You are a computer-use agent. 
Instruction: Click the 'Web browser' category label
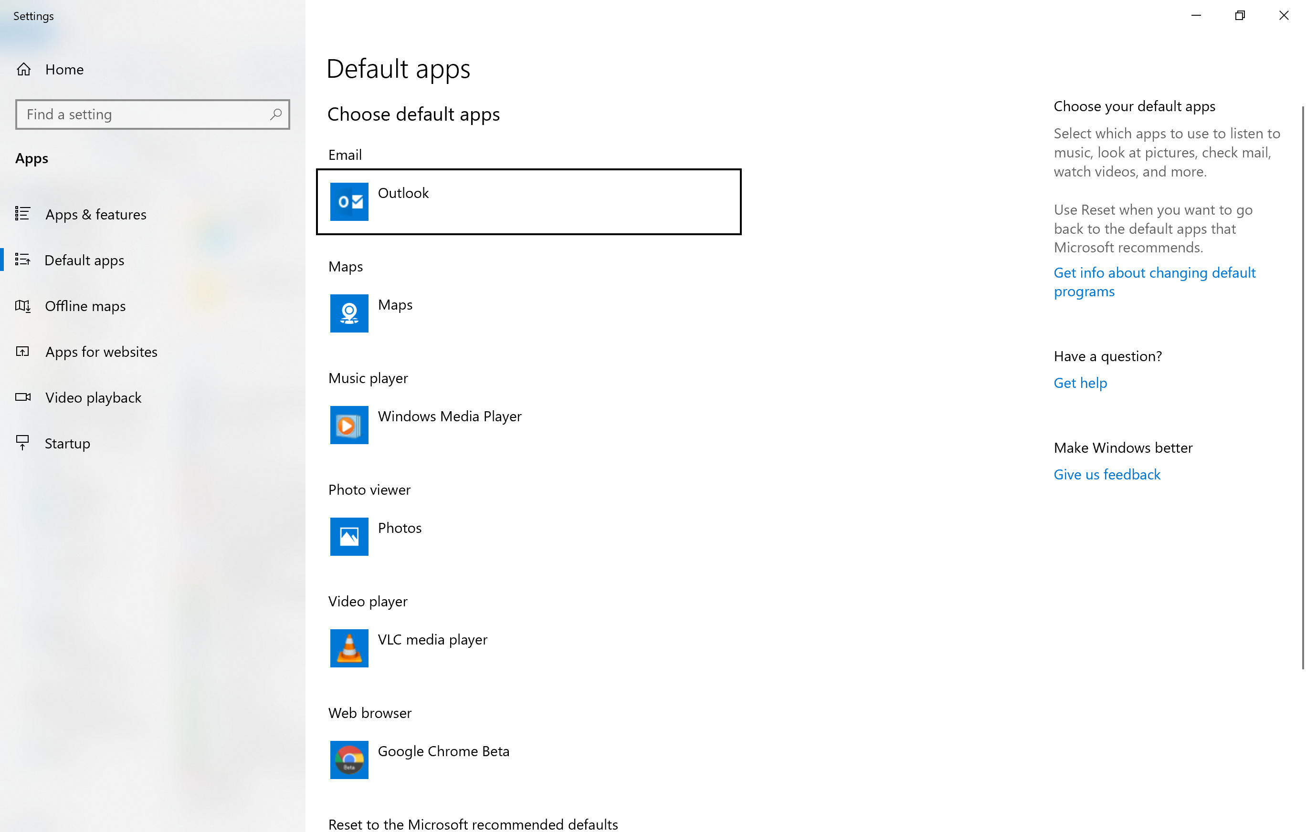tap(370, 713)
